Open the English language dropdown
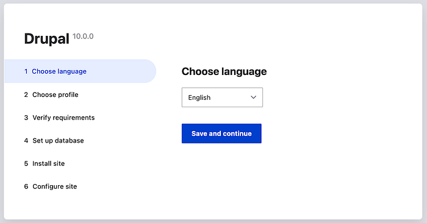 (x=222, y=97)
